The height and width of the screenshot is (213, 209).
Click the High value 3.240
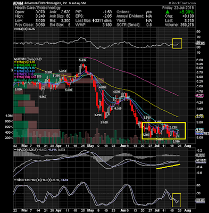click(40, 17)
